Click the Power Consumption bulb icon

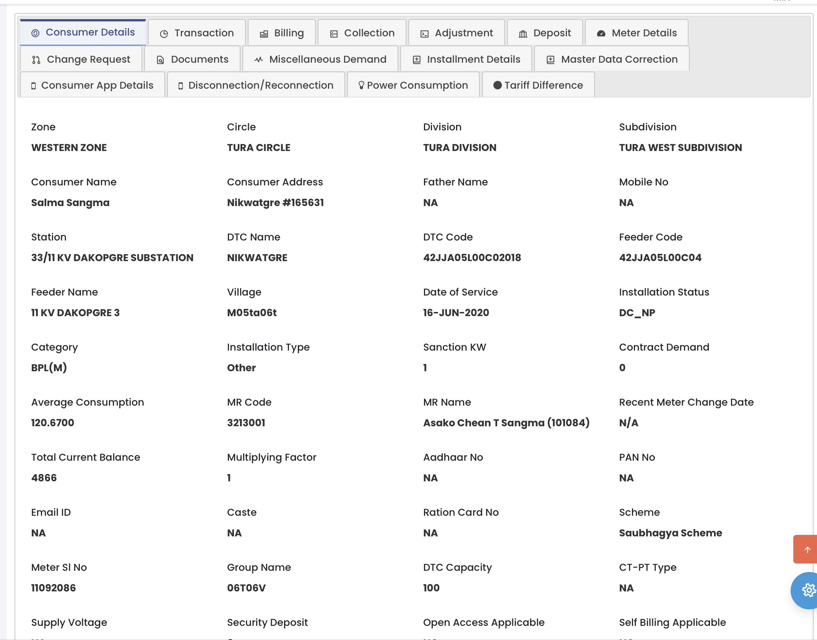[x=361, y=85]
